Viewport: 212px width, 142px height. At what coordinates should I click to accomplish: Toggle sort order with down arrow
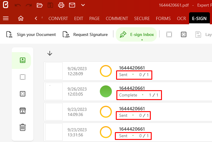click(50, 53)
